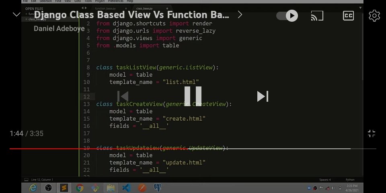Click the 'Line 12, Column 1' status text
Screen dimensions: 386x193
[42, 180]
